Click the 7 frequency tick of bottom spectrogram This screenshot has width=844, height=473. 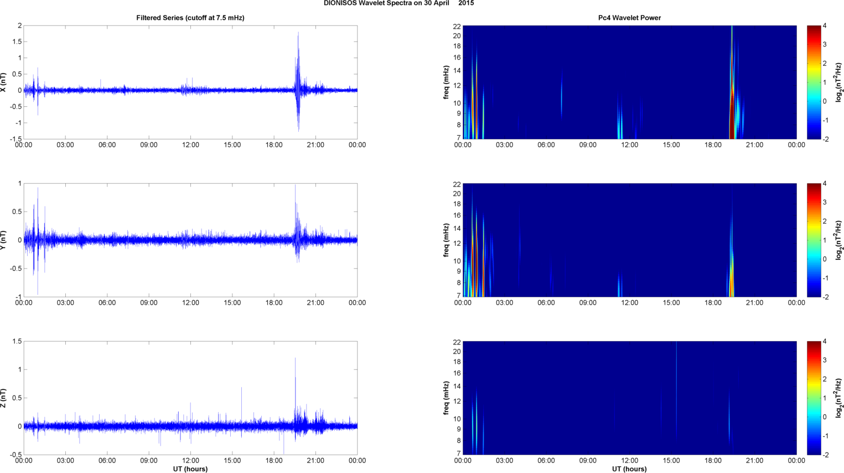tap(459, 454)
